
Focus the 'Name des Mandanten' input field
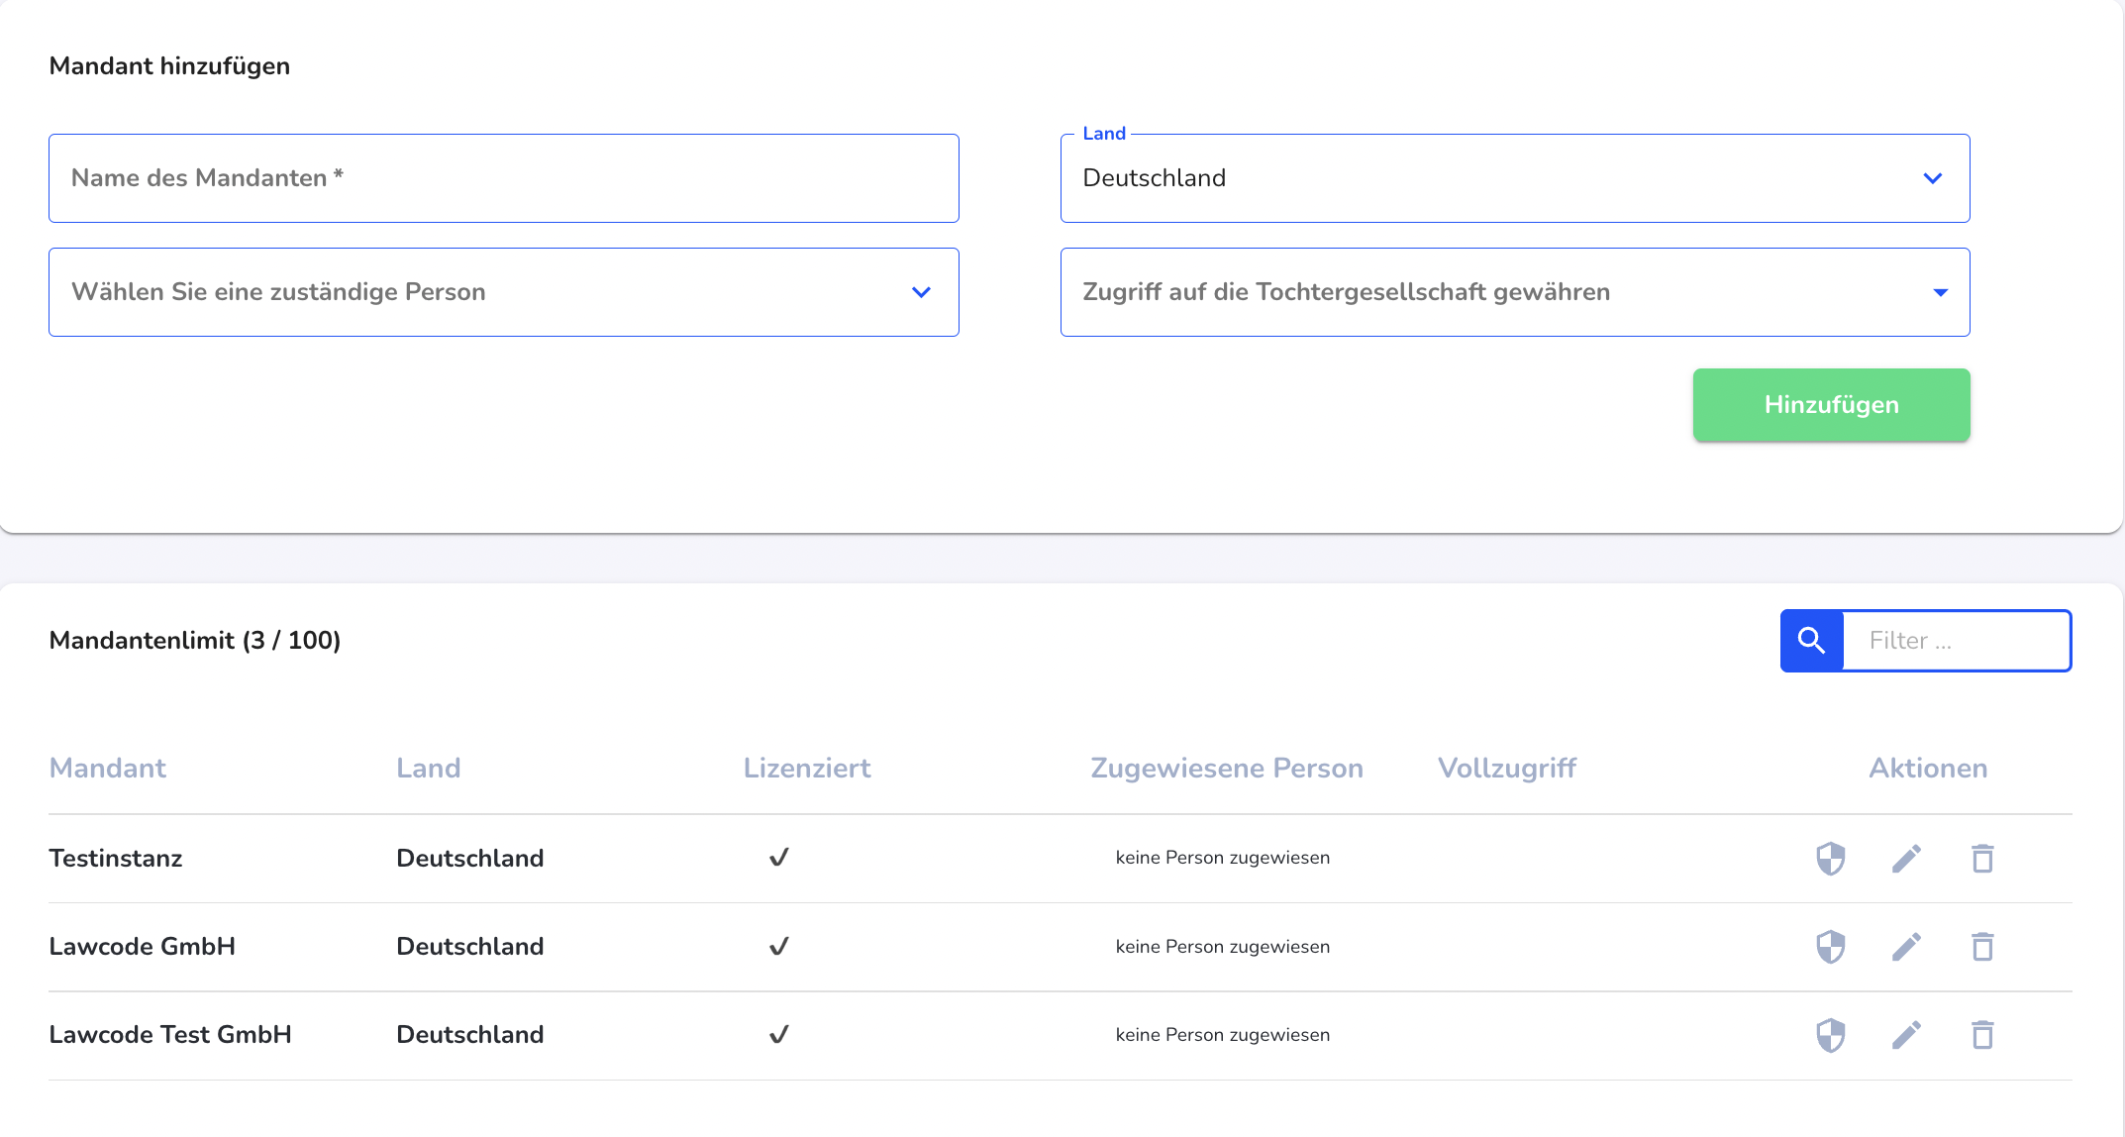[504, 178]
